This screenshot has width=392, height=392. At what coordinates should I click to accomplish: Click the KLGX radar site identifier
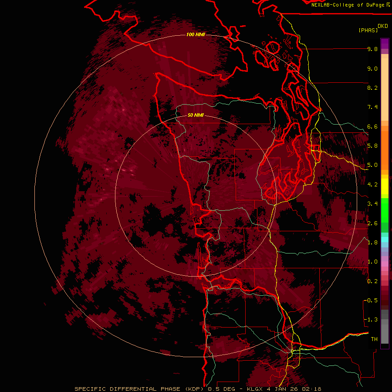(x=256, y=389)
